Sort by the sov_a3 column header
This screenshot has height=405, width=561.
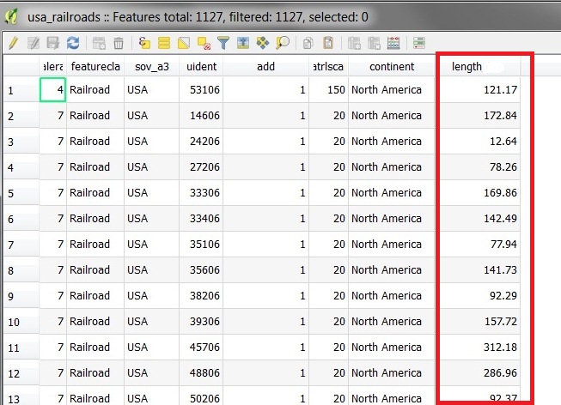pyautogui.click(x=152, y=66)
